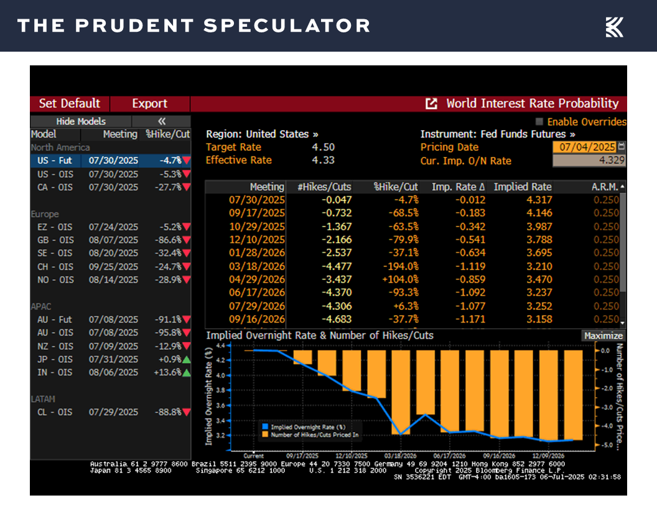The height and width of the screenshot is (508, 657).
Task: Open the World Interest Rate Probability pop-out icon
Action: tap(431, 103)
